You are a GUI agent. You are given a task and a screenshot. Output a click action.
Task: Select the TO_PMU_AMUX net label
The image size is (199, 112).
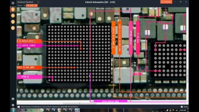(x=29, y=68)
